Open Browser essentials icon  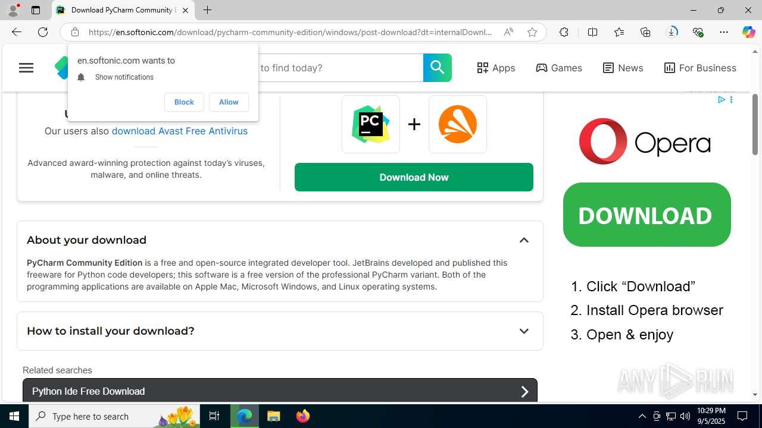[x=698, y=32]
